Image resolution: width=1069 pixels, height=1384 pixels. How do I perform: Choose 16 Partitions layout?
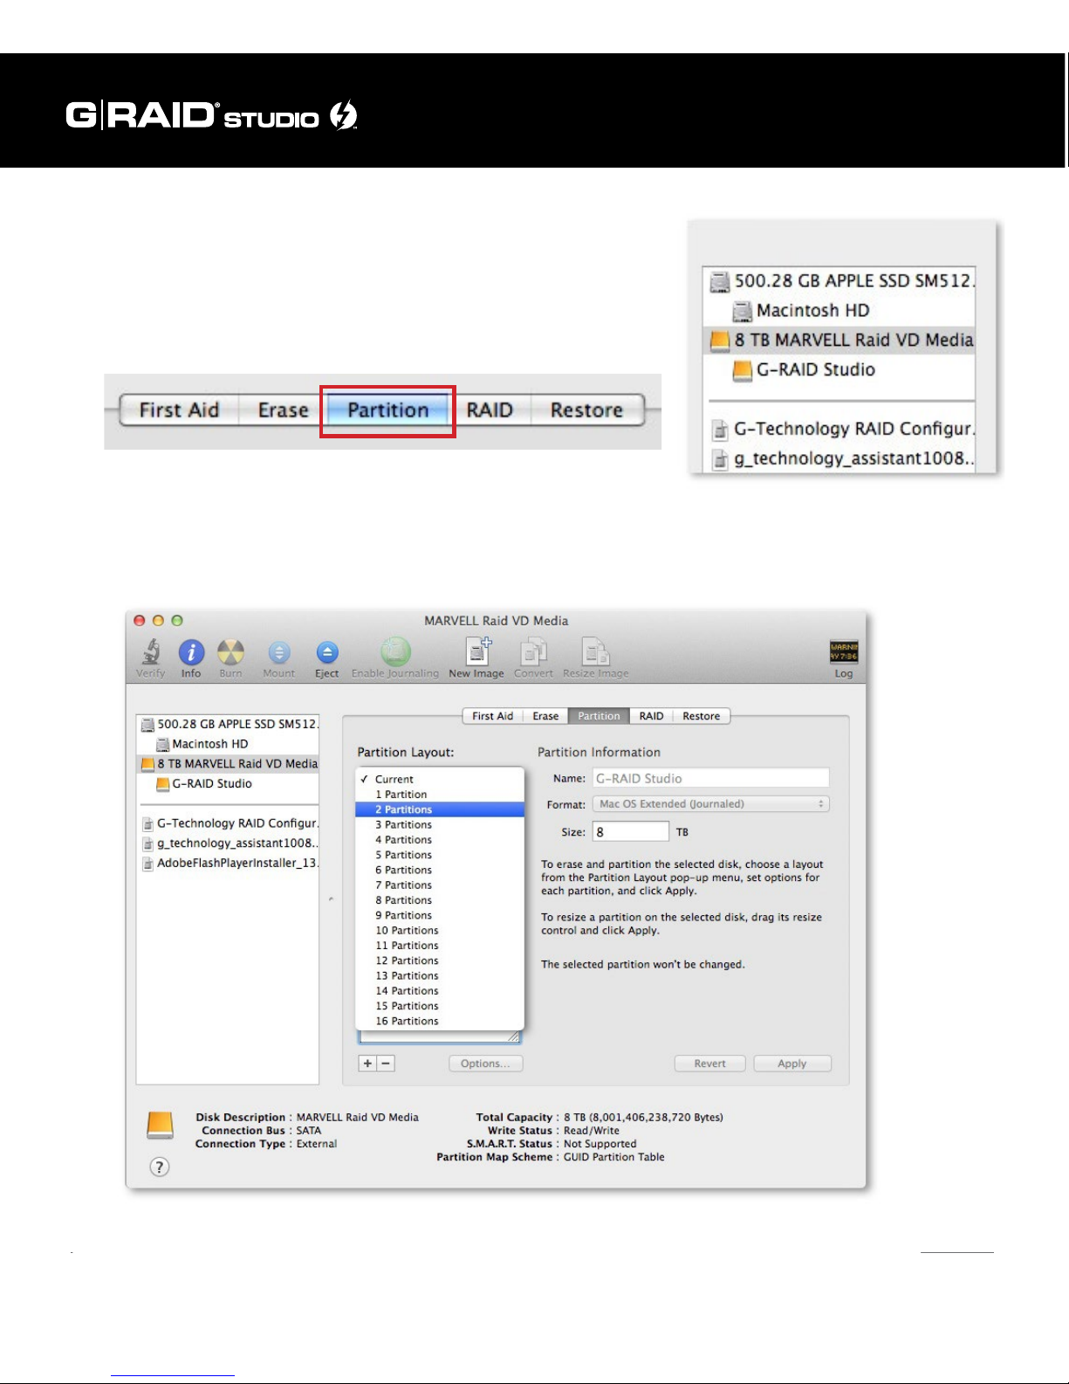point(440,1021)
